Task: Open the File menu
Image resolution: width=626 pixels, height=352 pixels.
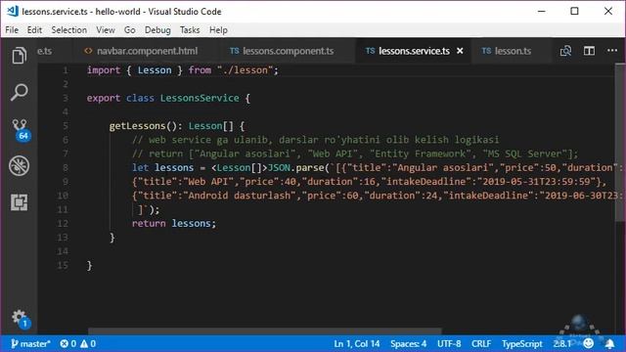Action: pos(12,30)
